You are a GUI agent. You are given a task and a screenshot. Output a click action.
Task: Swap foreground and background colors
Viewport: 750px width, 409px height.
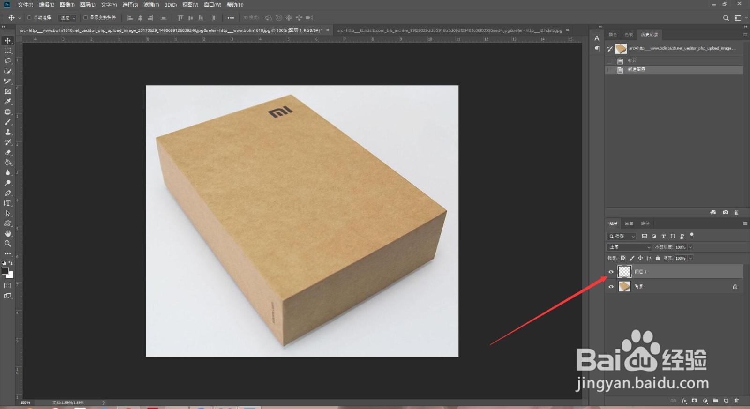pos(11,263)
